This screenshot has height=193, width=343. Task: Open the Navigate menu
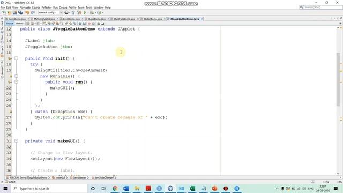coord(25,8)
